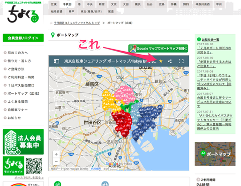Screen dimensions: 241x186
Task: Open the 広島 area tab
Action: (x=162, y=5)
